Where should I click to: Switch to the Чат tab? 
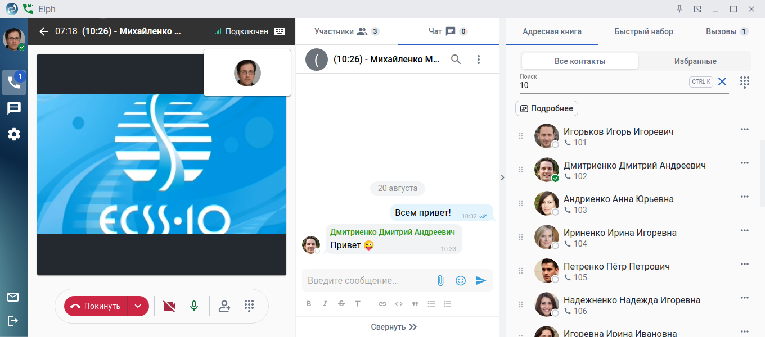click(x=448, y=31)
